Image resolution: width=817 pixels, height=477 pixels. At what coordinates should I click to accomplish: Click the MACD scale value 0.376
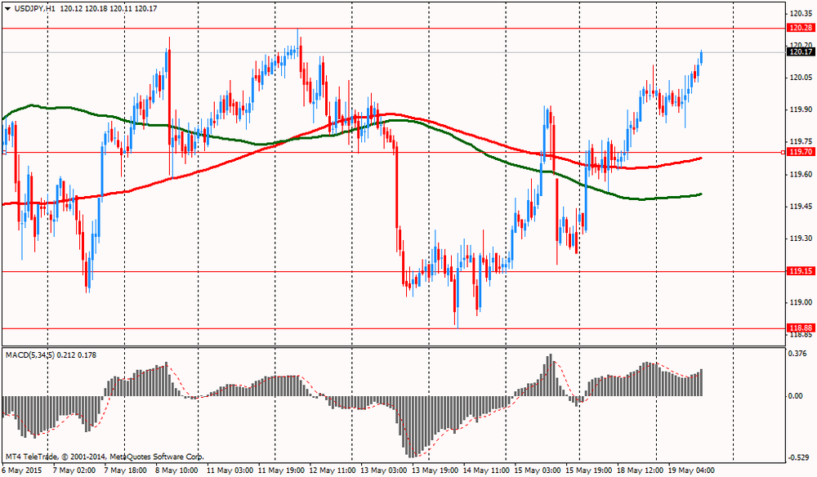(x=798, y=354)
